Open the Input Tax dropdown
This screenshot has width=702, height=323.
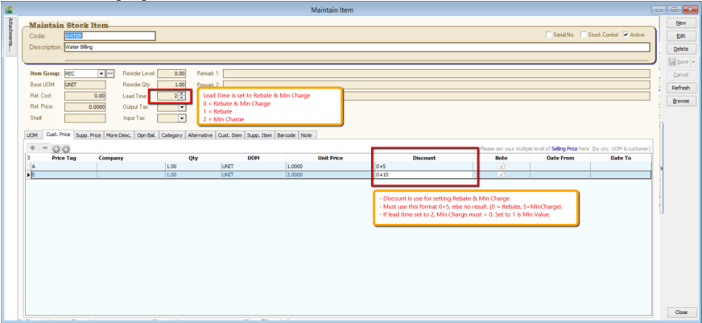[182, 118]
